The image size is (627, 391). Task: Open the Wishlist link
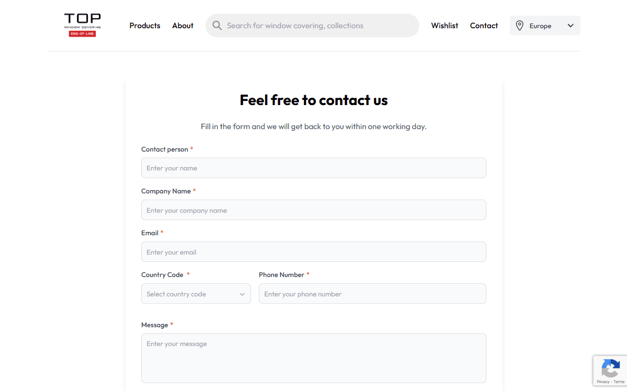click(x=444, y=26)
